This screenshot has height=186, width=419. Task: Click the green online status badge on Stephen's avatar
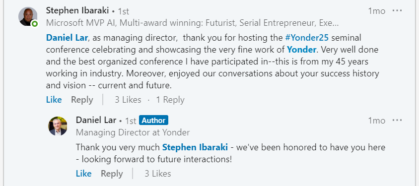34,24
